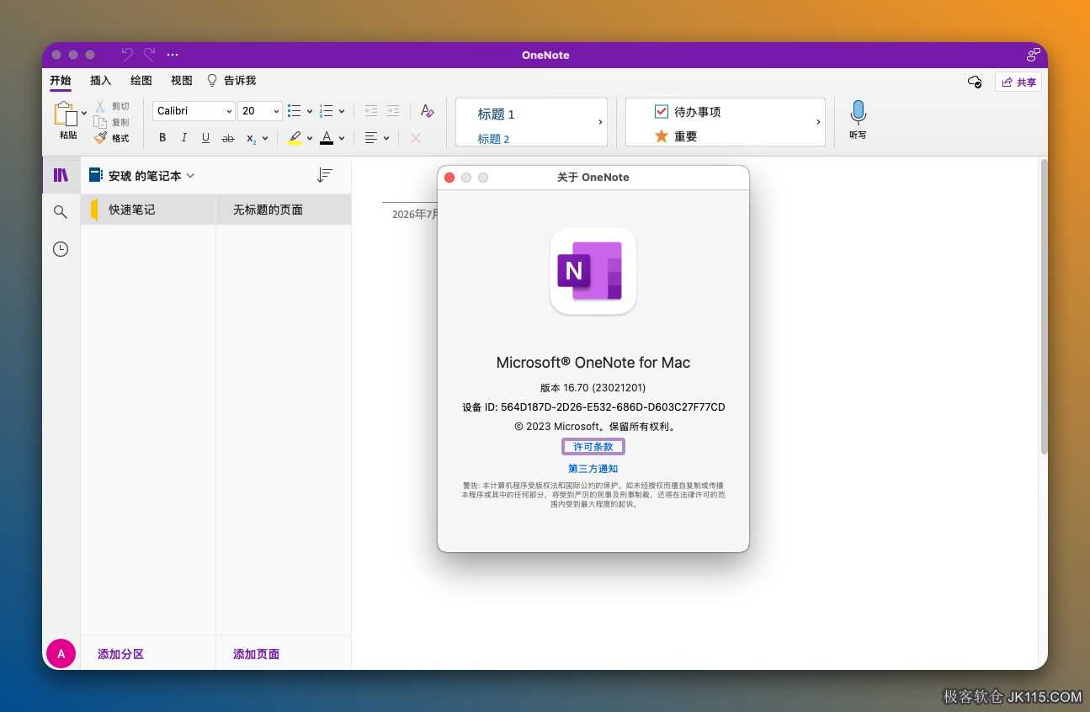Image resolution: width=1090 pixels, height=712 pixels.
Task: Show the notebooks list sidebar icon
Action: tap(61, 175)
